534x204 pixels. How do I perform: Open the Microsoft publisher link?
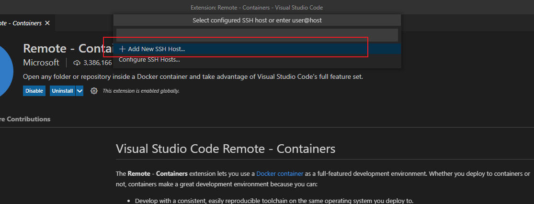(41, 63)
